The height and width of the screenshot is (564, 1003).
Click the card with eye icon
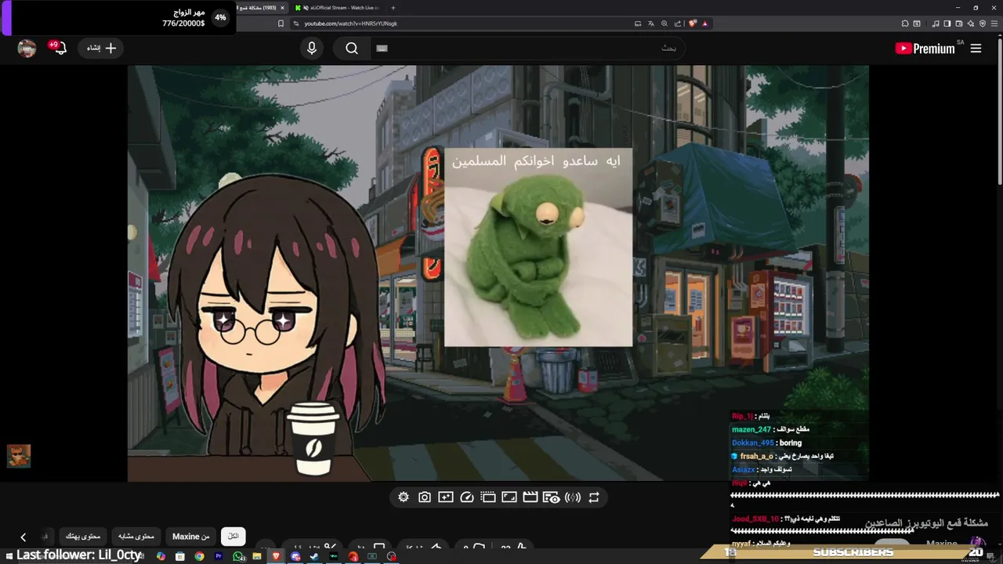[x=552, y=497]
